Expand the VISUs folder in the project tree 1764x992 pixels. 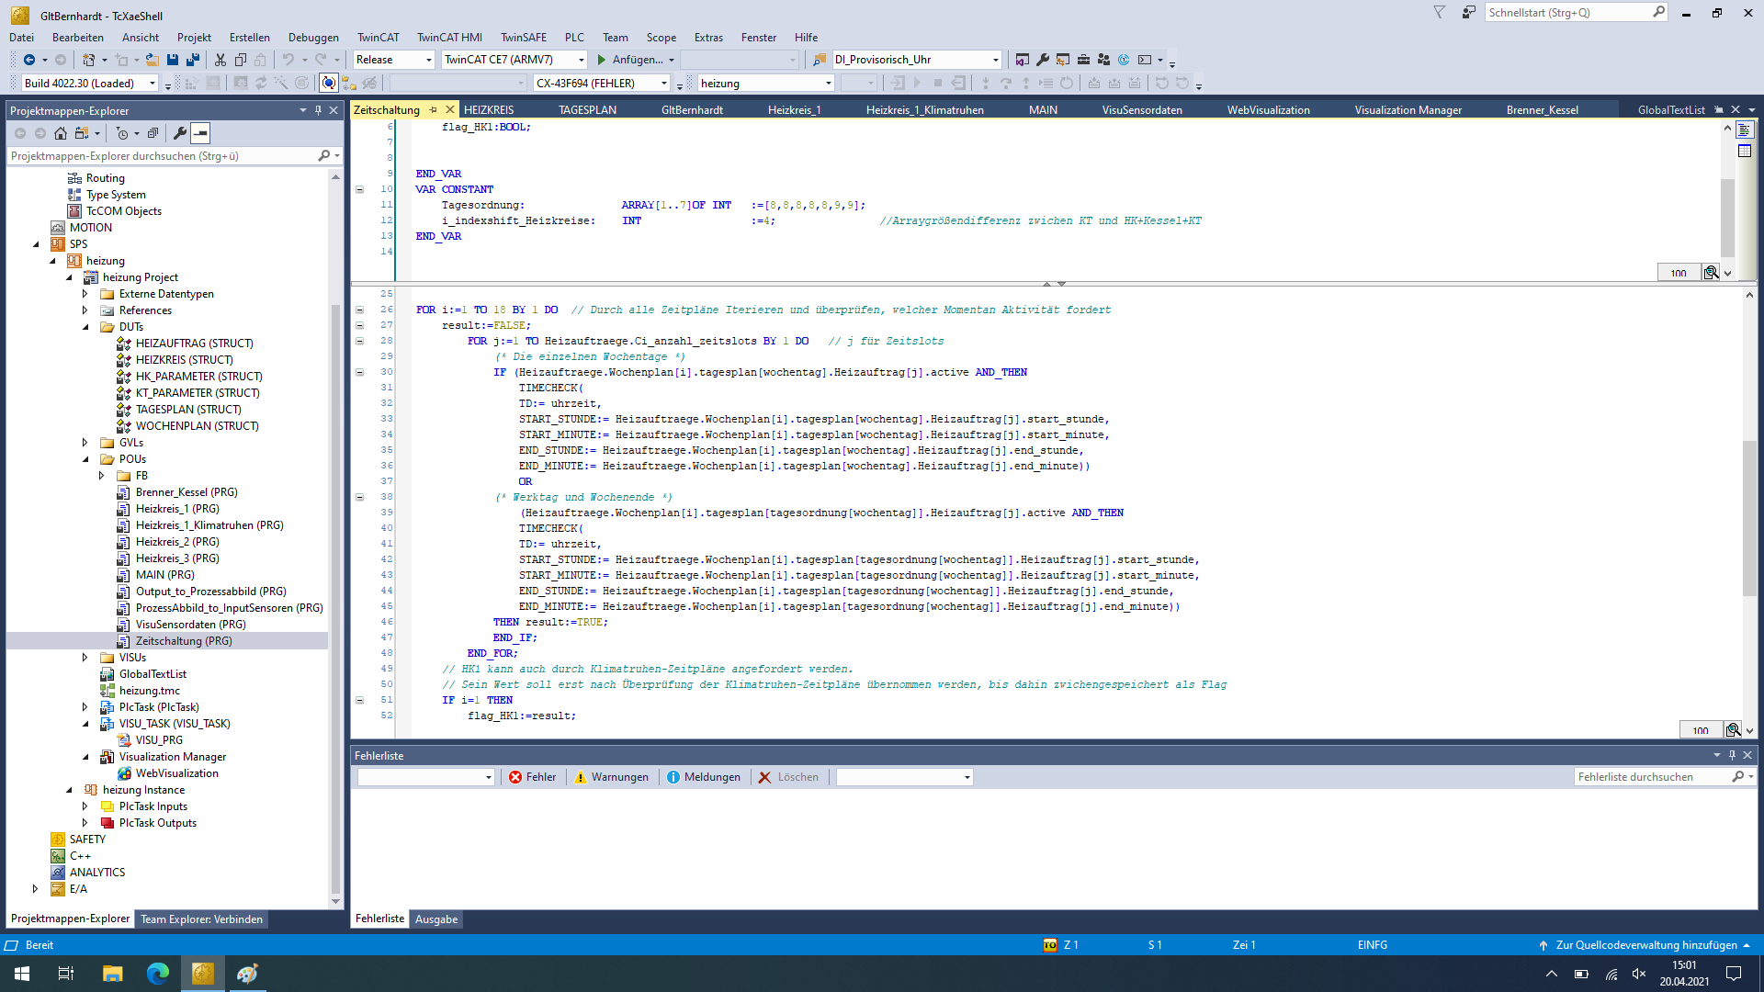(85, 658)
